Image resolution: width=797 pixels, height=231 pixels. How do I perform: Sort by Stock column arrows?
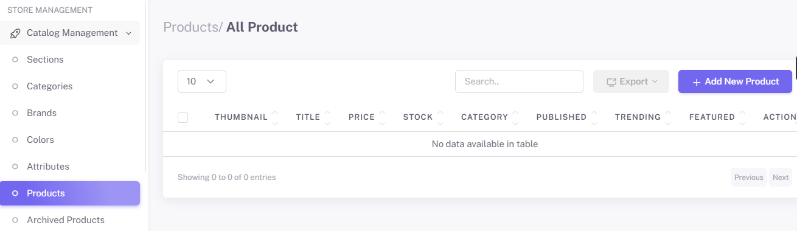coord(440,117)
